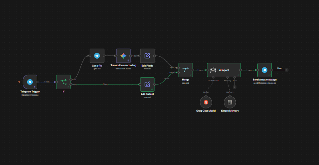Add node after Send a text message
Viewport: 319px width, 165px height.
tap(287, 70)
